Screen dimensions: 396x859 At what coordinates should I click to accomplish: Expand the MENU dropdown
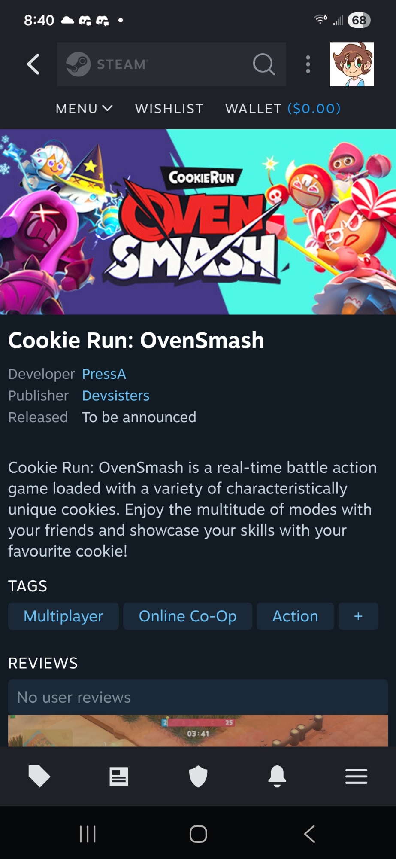click(x=84, y=109)
